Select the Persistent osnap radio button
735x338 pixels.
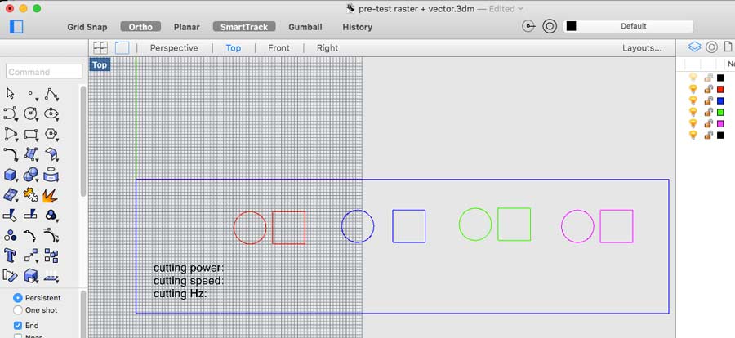[18, 298]
